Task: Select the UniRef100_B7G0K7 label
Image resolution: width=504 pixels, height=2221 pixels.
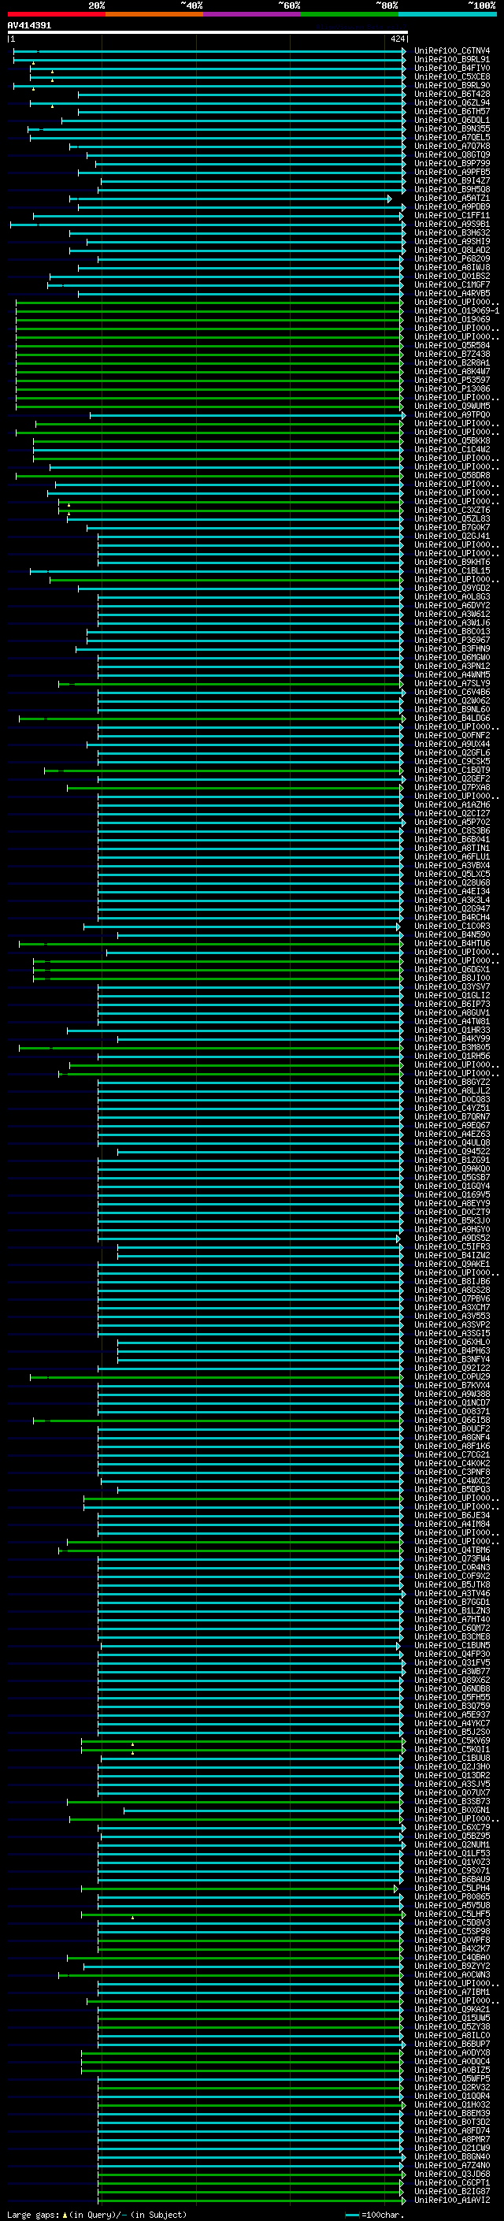Action: pyautogui.click(x=452, y=528)
